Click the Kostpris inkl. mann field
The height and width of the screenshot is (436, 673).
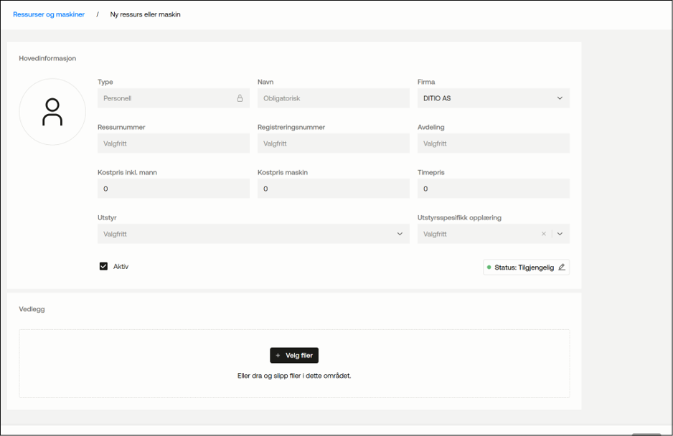[x=174, y=189]
